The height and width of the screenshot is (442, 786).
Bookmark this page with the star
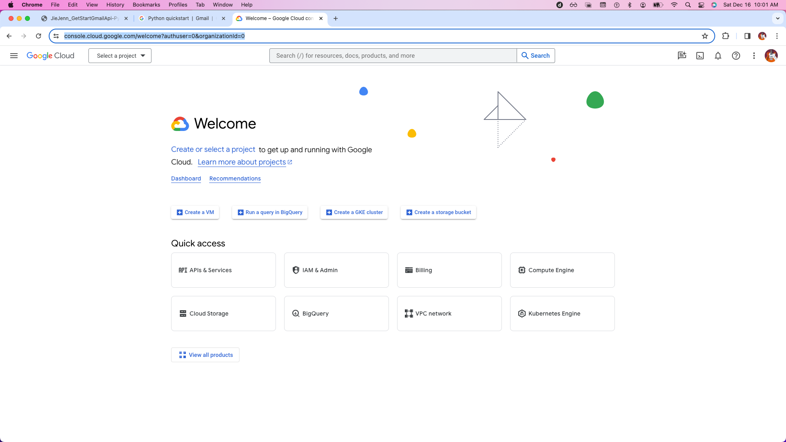point(705,36)
